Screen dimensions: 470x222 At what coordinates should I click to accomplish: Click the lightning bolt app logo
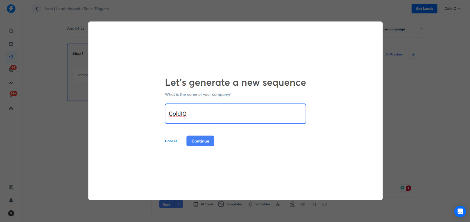[11, 9]
